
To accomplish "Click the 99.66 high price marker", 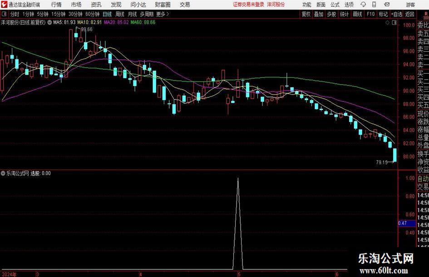I will click(86, 30).
